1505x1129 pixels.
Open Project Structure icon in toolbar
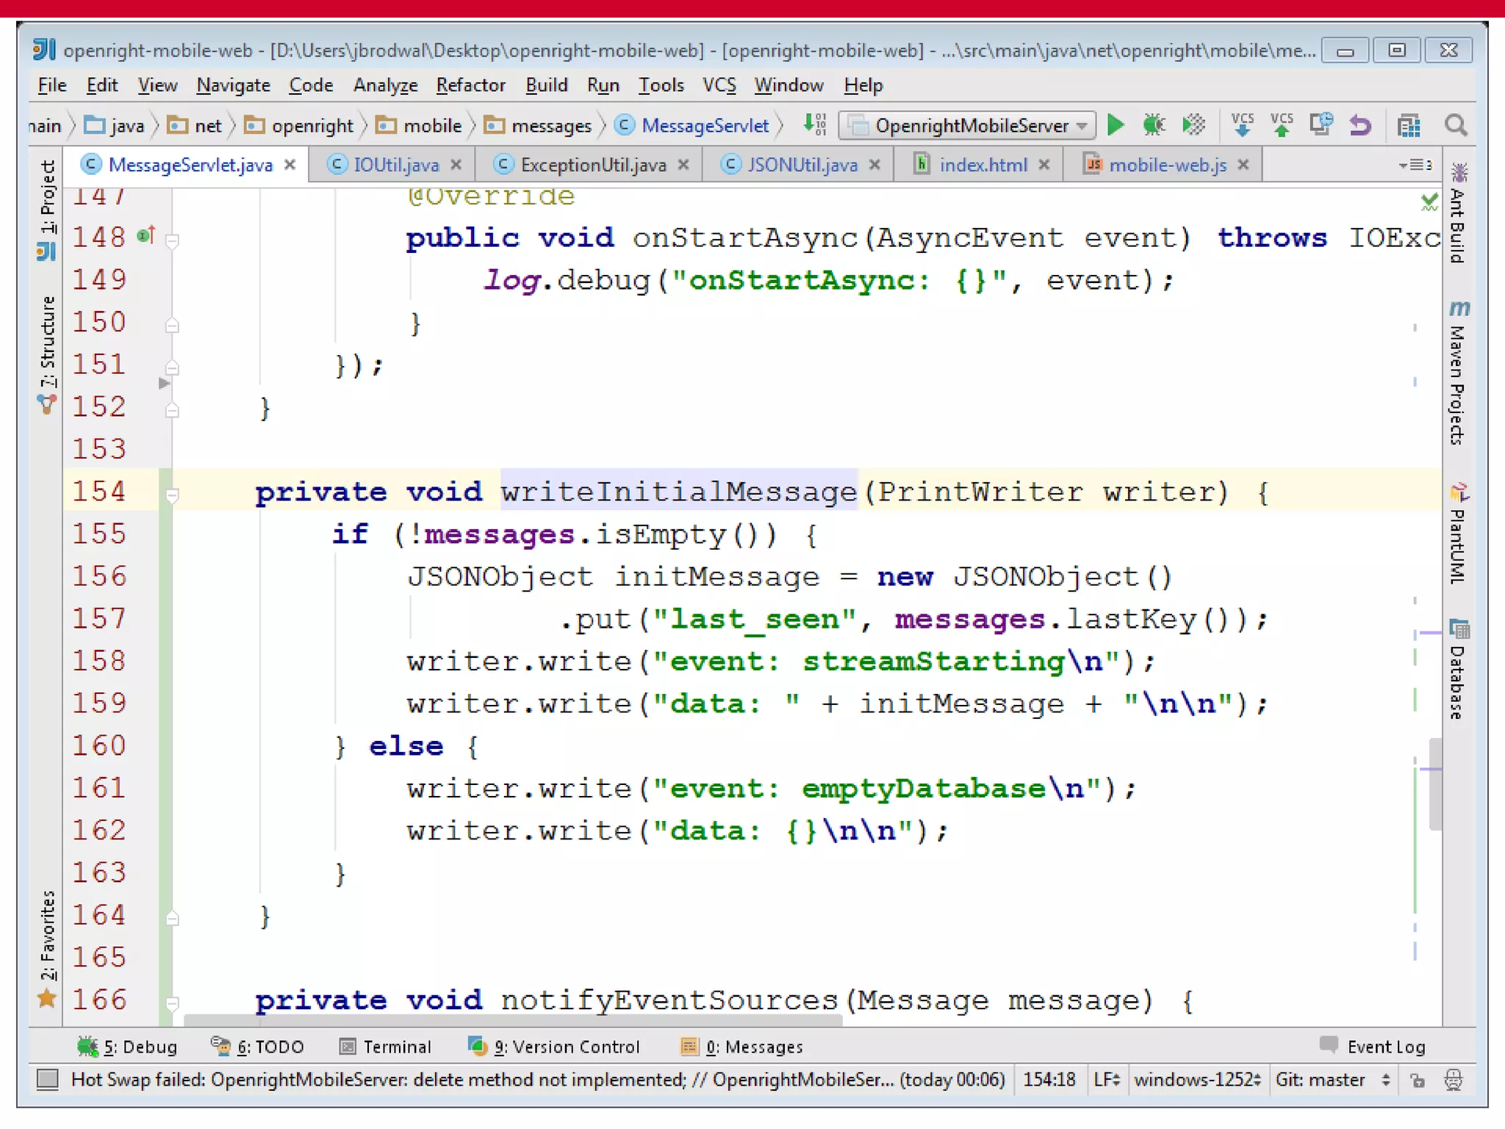pos(1408,126)
